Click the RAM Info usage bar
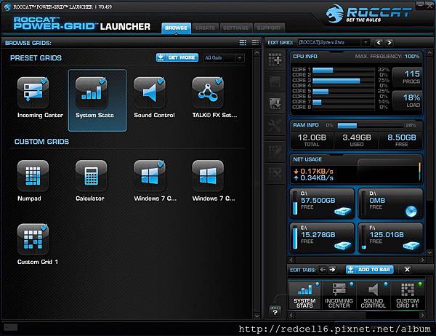 point(370,126)
